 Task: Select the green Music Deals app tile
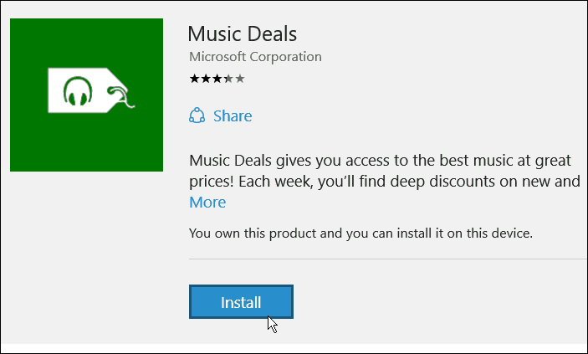pyautogui.click(x=87, y=95)
